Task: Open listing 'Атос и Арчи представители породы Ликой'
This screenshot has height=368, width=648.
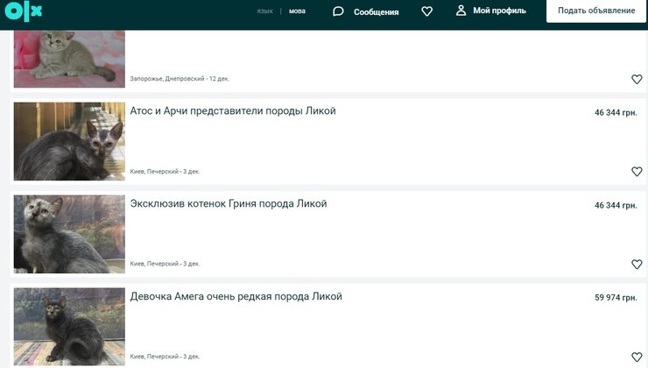Action: [233, 110]
